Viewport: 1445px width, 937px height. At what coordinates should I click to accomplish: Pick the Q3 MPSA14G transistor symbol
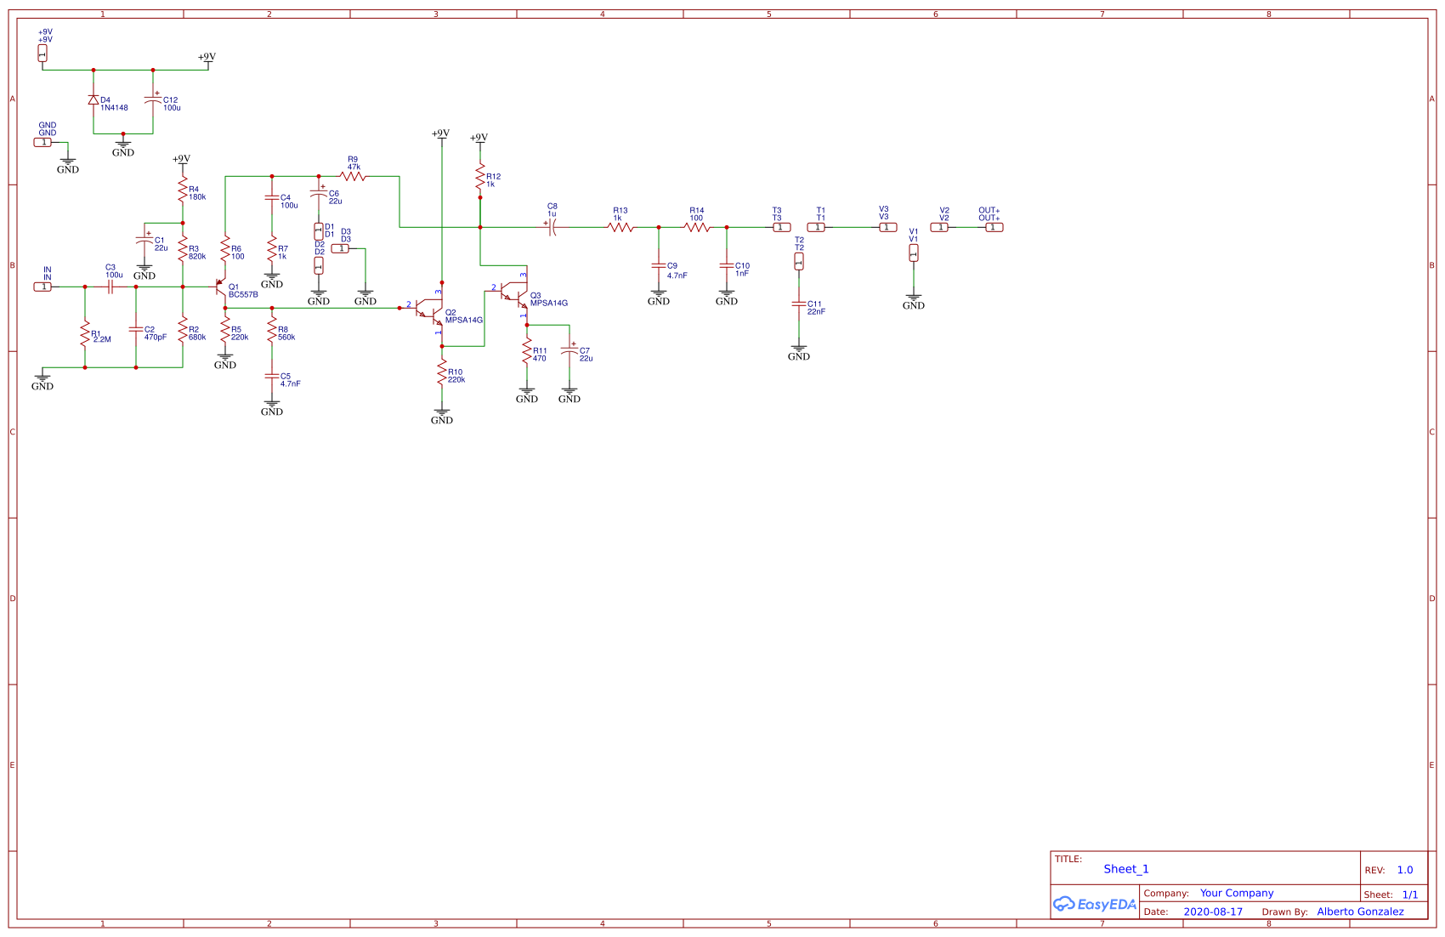tap(516, 294)
